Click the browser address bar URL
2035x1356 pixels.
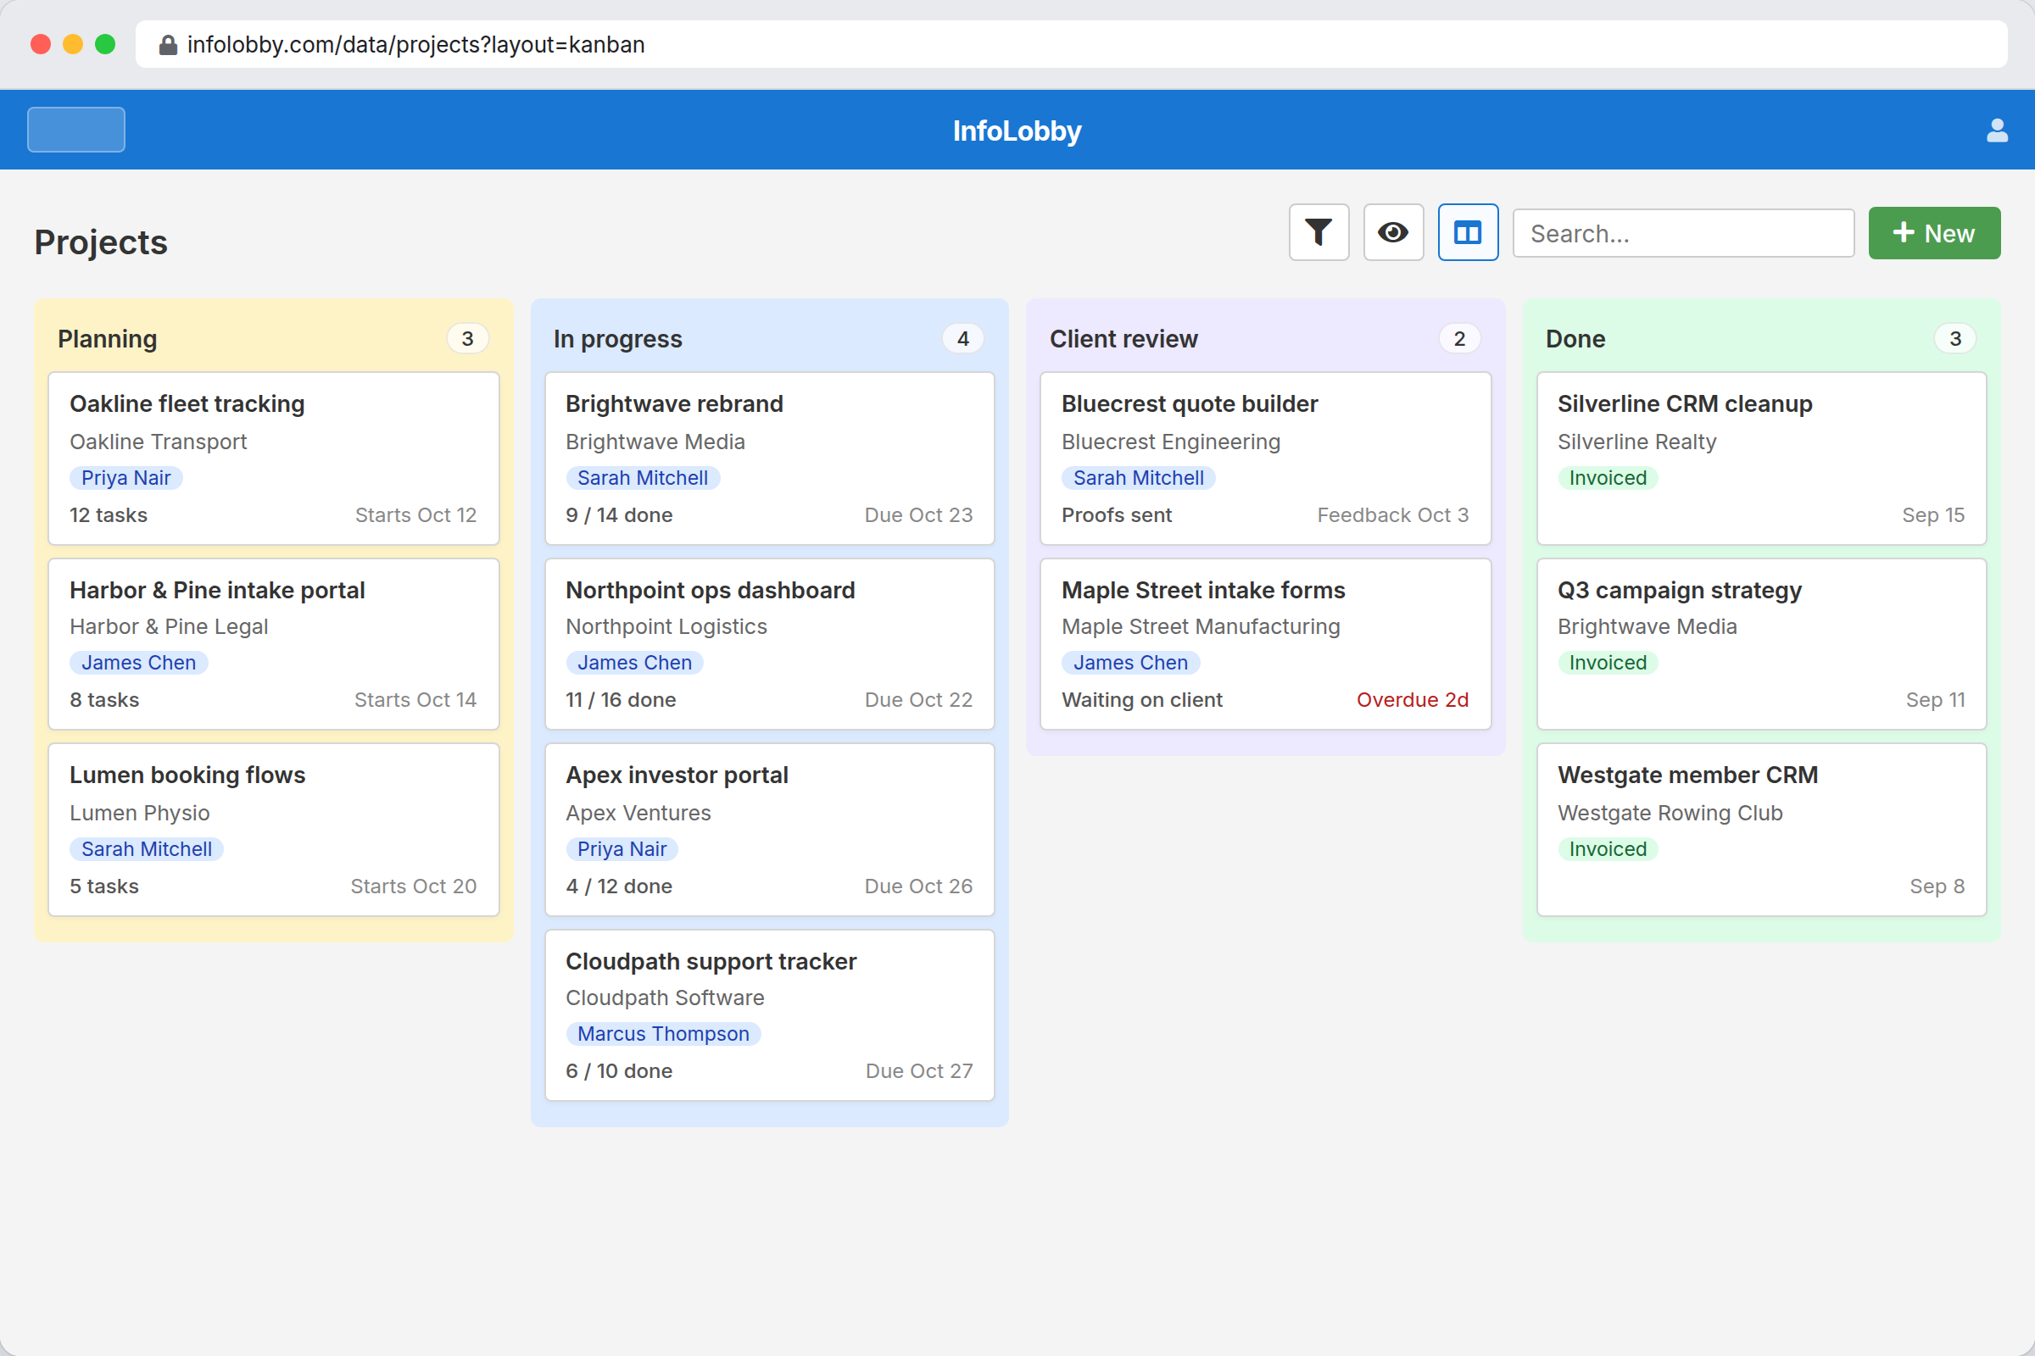click(415, 44)
